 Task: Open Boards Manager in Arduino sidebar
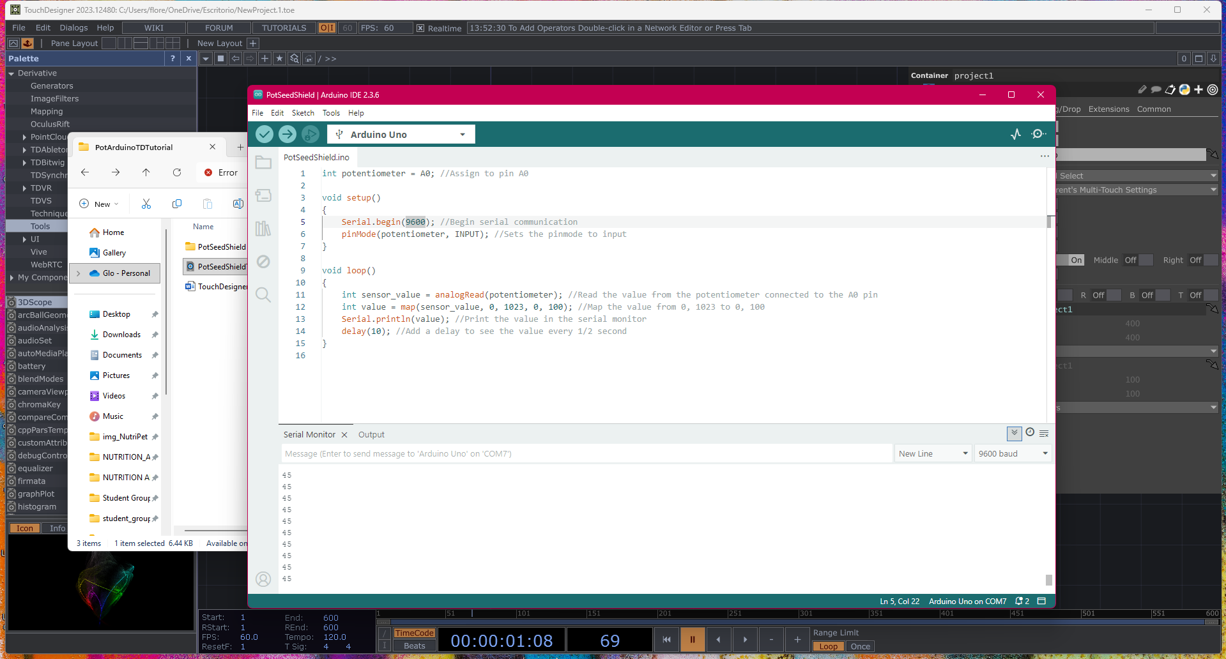pos(263,195)
